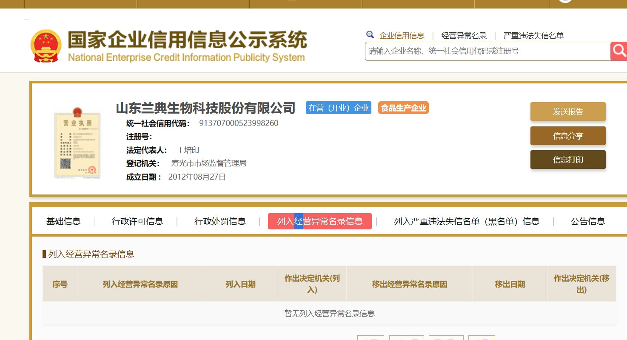Open the 列入严重违法失信名单（黑名单）信息 tab
This screenshot has height=340, width=627.
(467, 221)
